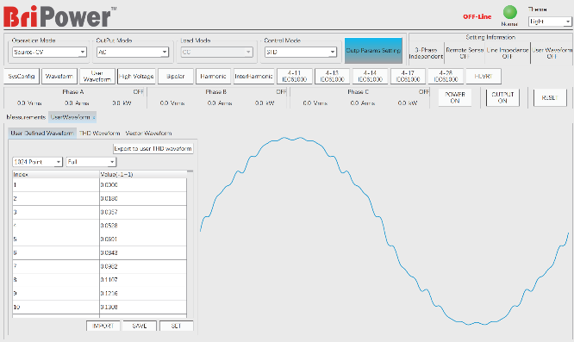This screenshot has width=574, height=342.
Task: Open the Control Mode dropdown
Action: (301, 52)
